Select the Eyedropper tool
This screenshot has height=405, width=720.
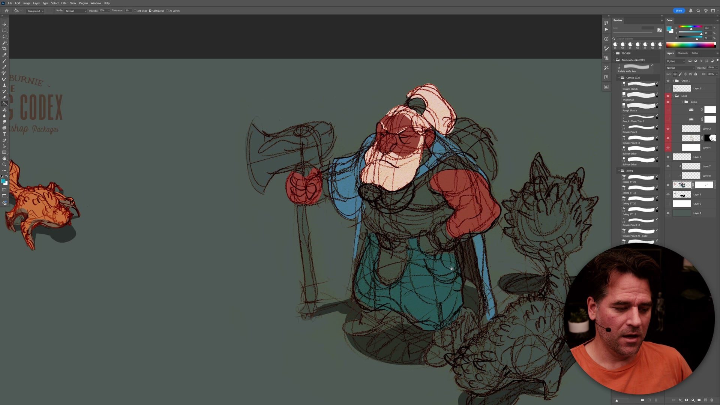pos(4,55)
